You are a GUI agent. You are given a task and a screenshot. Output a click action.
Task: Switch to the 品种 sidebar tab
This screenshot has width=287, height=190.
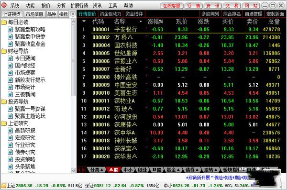pyautogui.click(x=52, y=14)
